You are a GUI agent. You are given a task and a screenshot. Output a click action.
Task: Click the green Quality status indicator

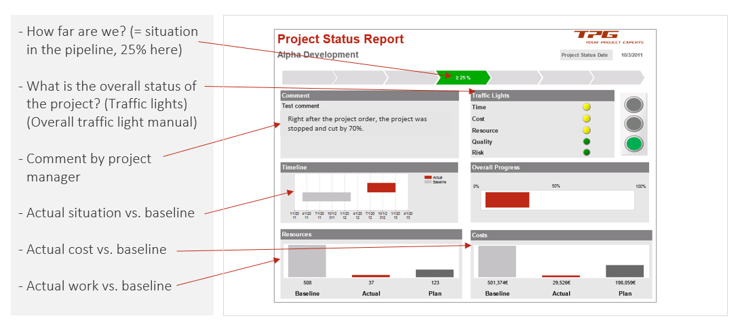pos(587,141)
